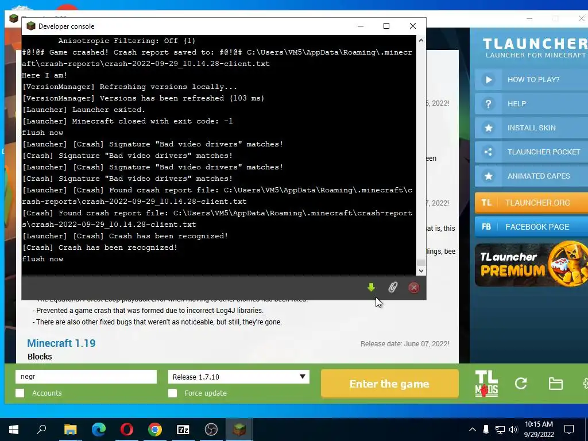Open taskbar Search magnifier
The image size is (588, 441).
click(41, 430)
